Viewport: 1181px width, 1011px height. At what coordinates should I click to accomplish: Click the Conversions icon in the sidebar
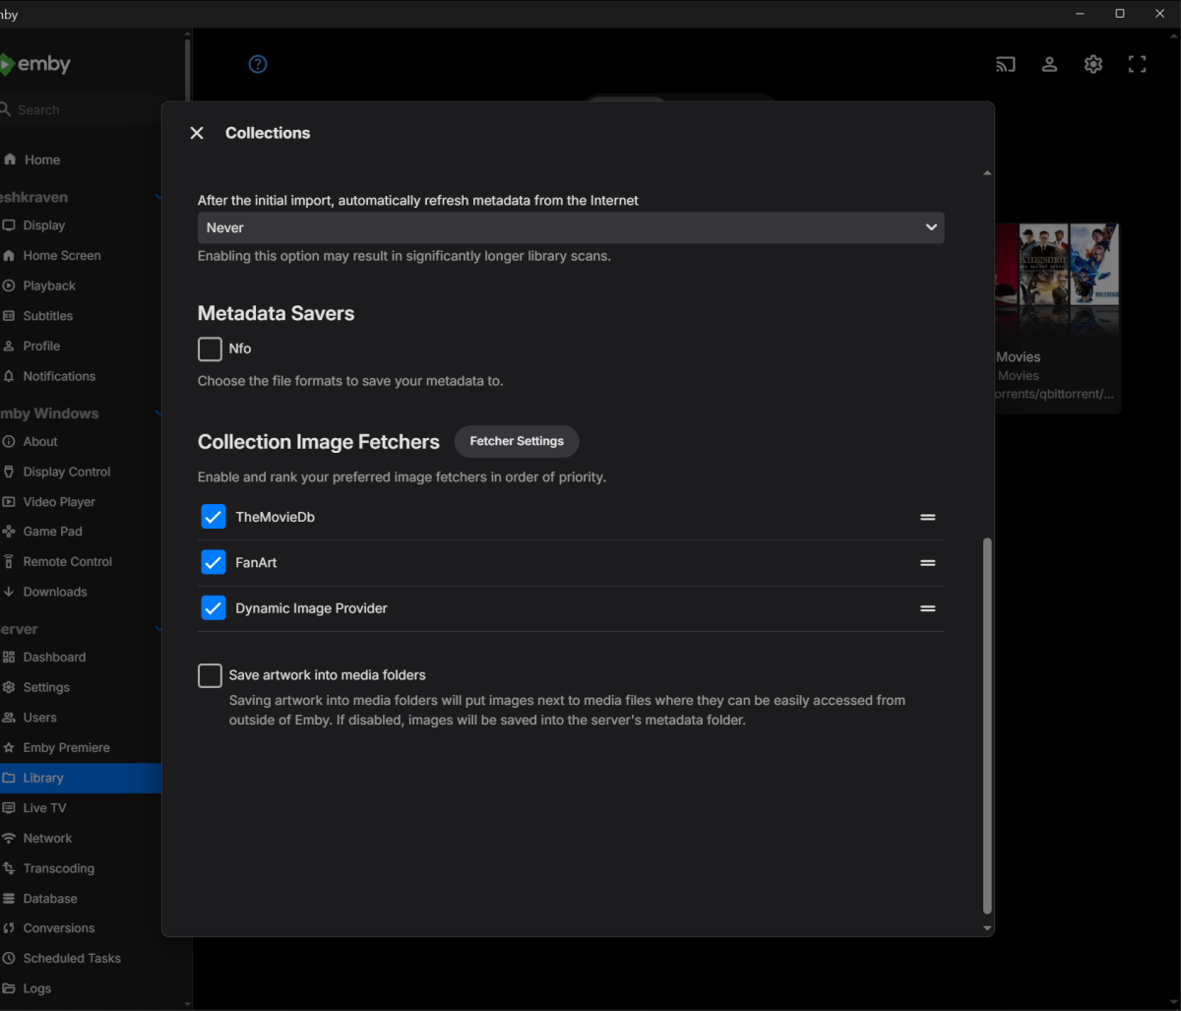point(9,928)
